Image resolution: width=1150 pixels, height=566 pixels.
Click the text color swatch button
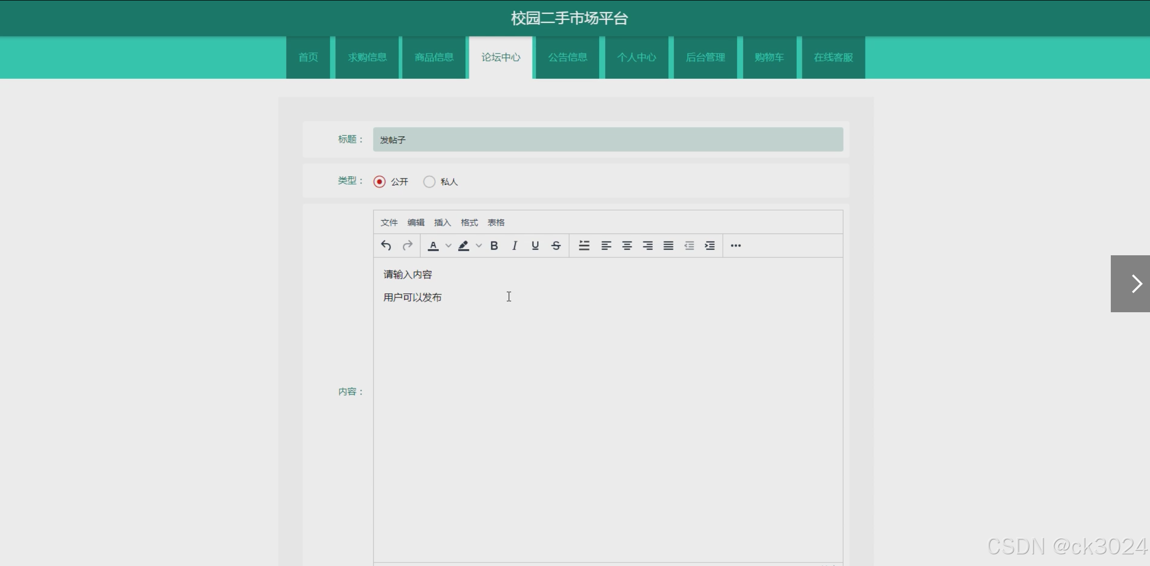433,246
